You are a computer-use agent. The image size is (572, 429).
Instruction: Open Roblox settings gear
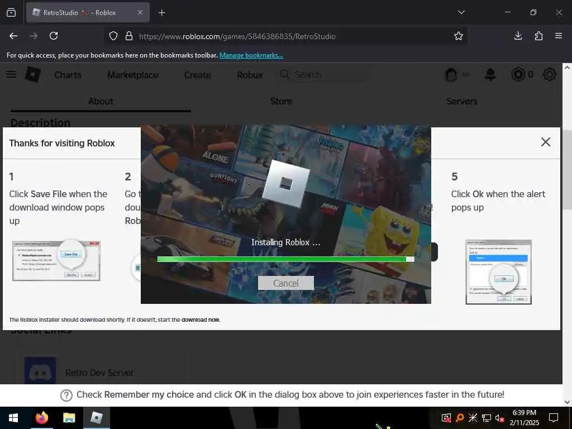(x=550, y=74)
